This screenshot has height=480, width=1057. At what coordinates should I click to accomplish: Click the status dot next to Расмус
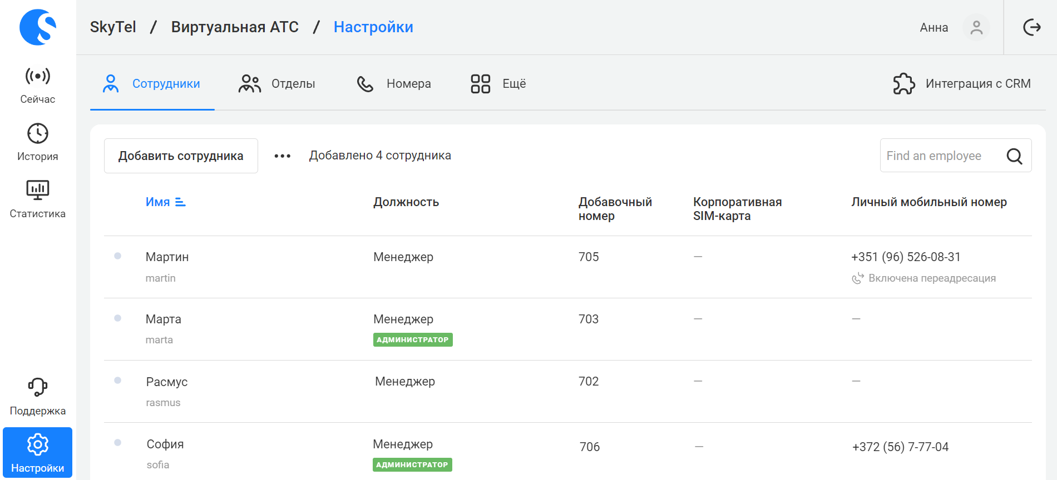click(x=117, y=381)
